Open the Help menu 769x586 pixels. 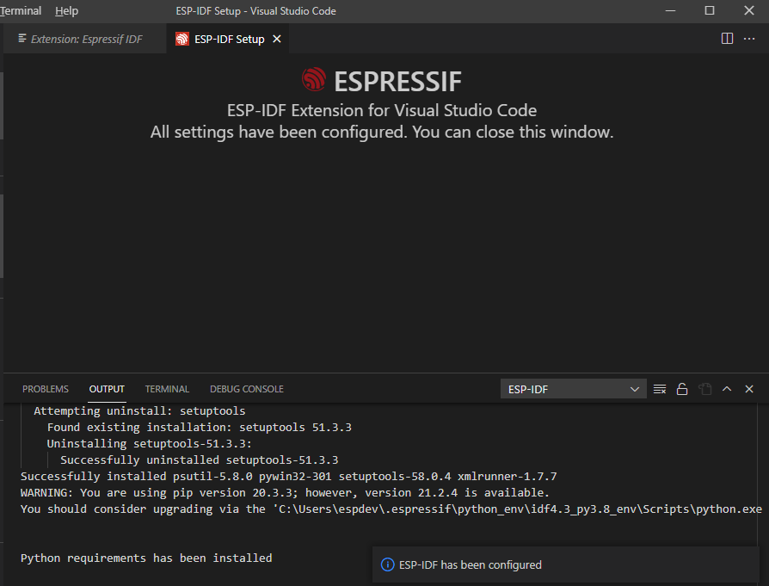(x=66, y=10)
